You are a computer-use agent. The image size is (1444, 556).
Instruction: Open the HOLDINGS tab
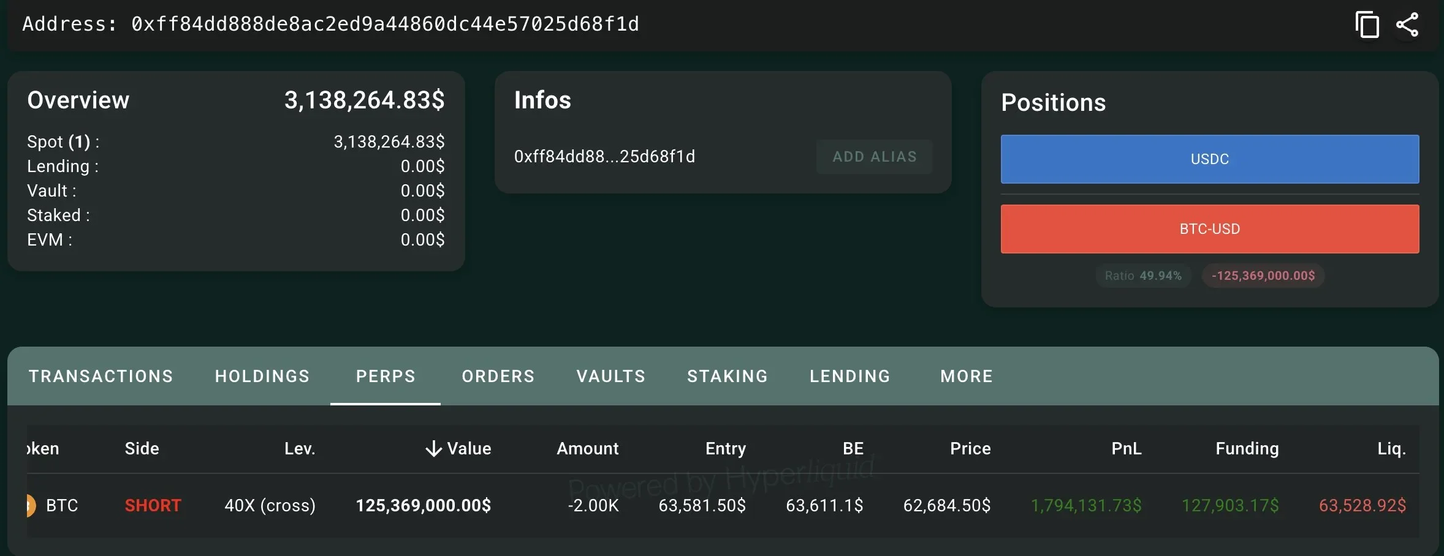pyautogui.click(x=262, y=376)
